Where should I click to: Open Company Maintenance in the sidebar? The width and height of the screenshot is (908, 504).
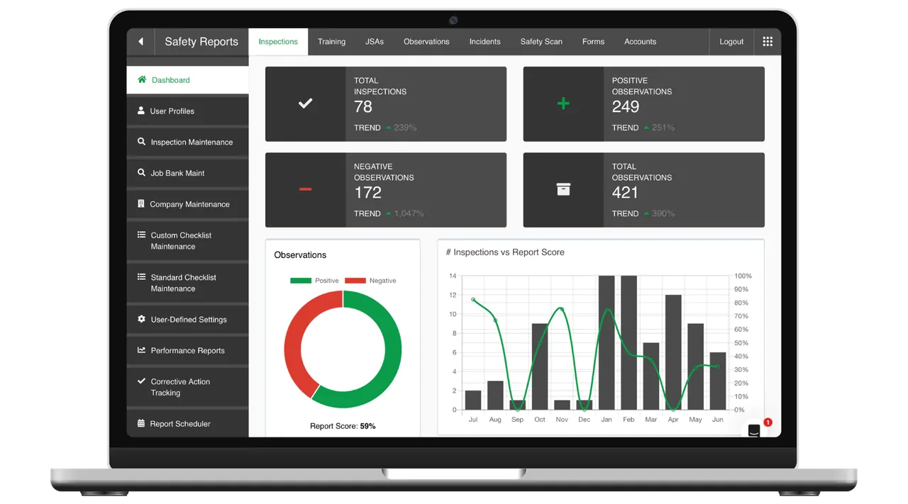click(x=187, y=204)
